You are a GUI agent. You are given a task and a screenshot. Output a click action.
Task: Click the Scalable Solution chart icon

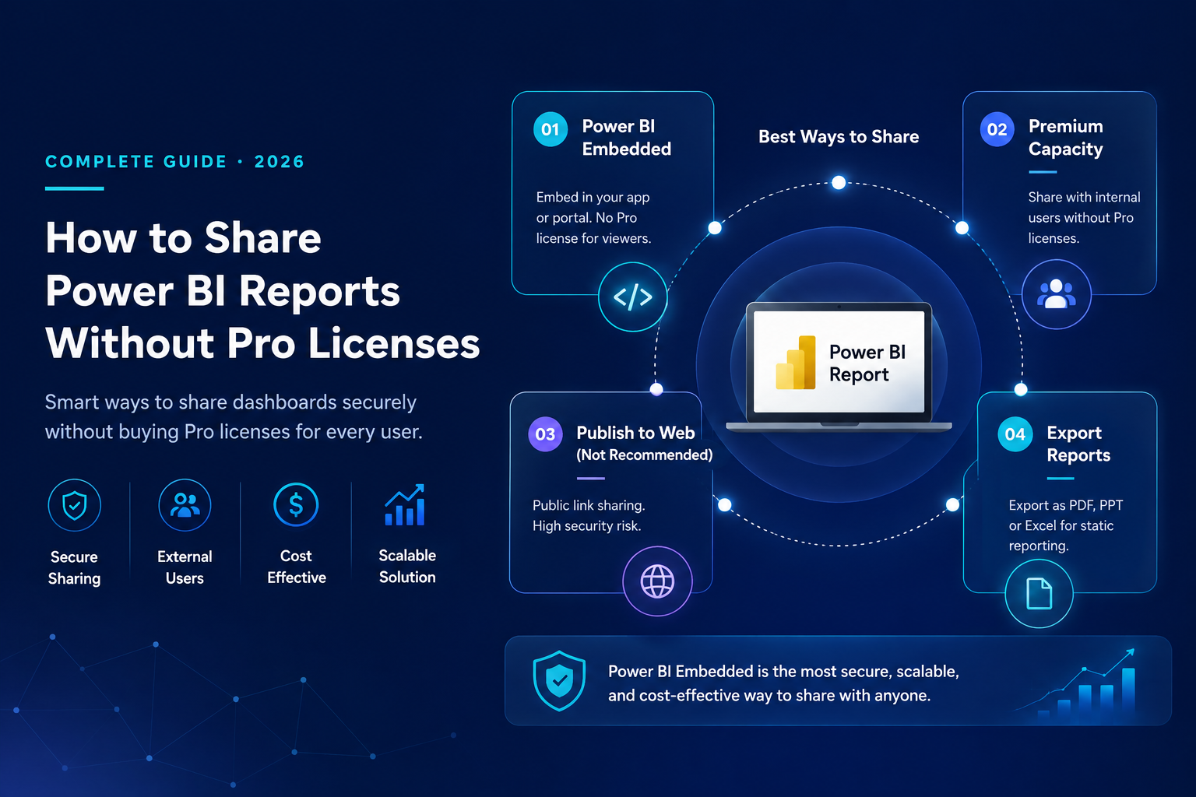[405, 504]
